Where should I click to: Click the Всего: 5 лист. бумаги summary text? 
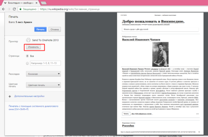pos(20,22)
